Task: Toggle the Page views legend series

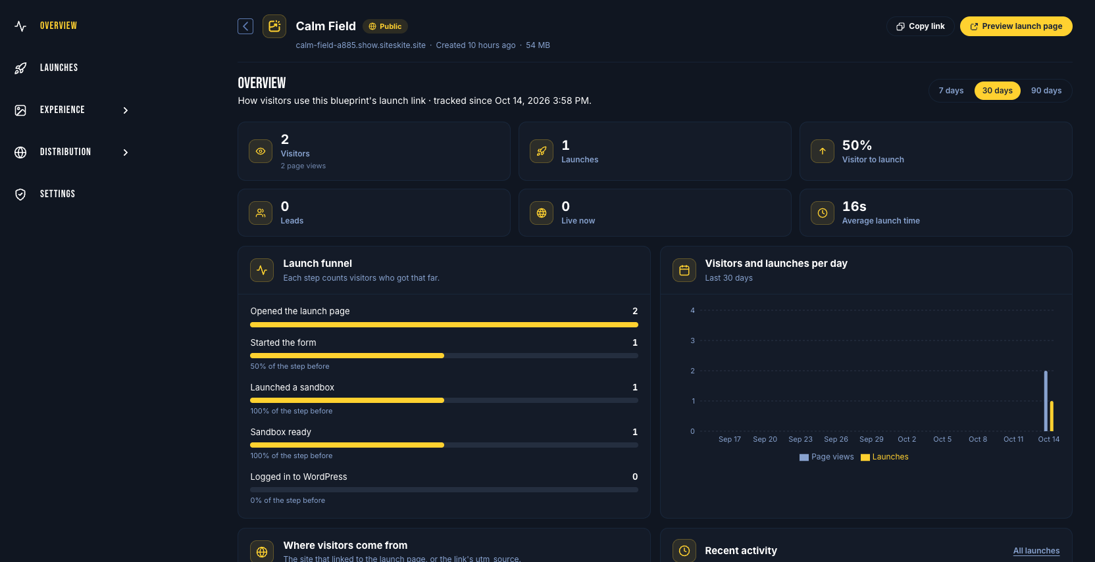Action: pyautogui.click(x=827, y=457)
